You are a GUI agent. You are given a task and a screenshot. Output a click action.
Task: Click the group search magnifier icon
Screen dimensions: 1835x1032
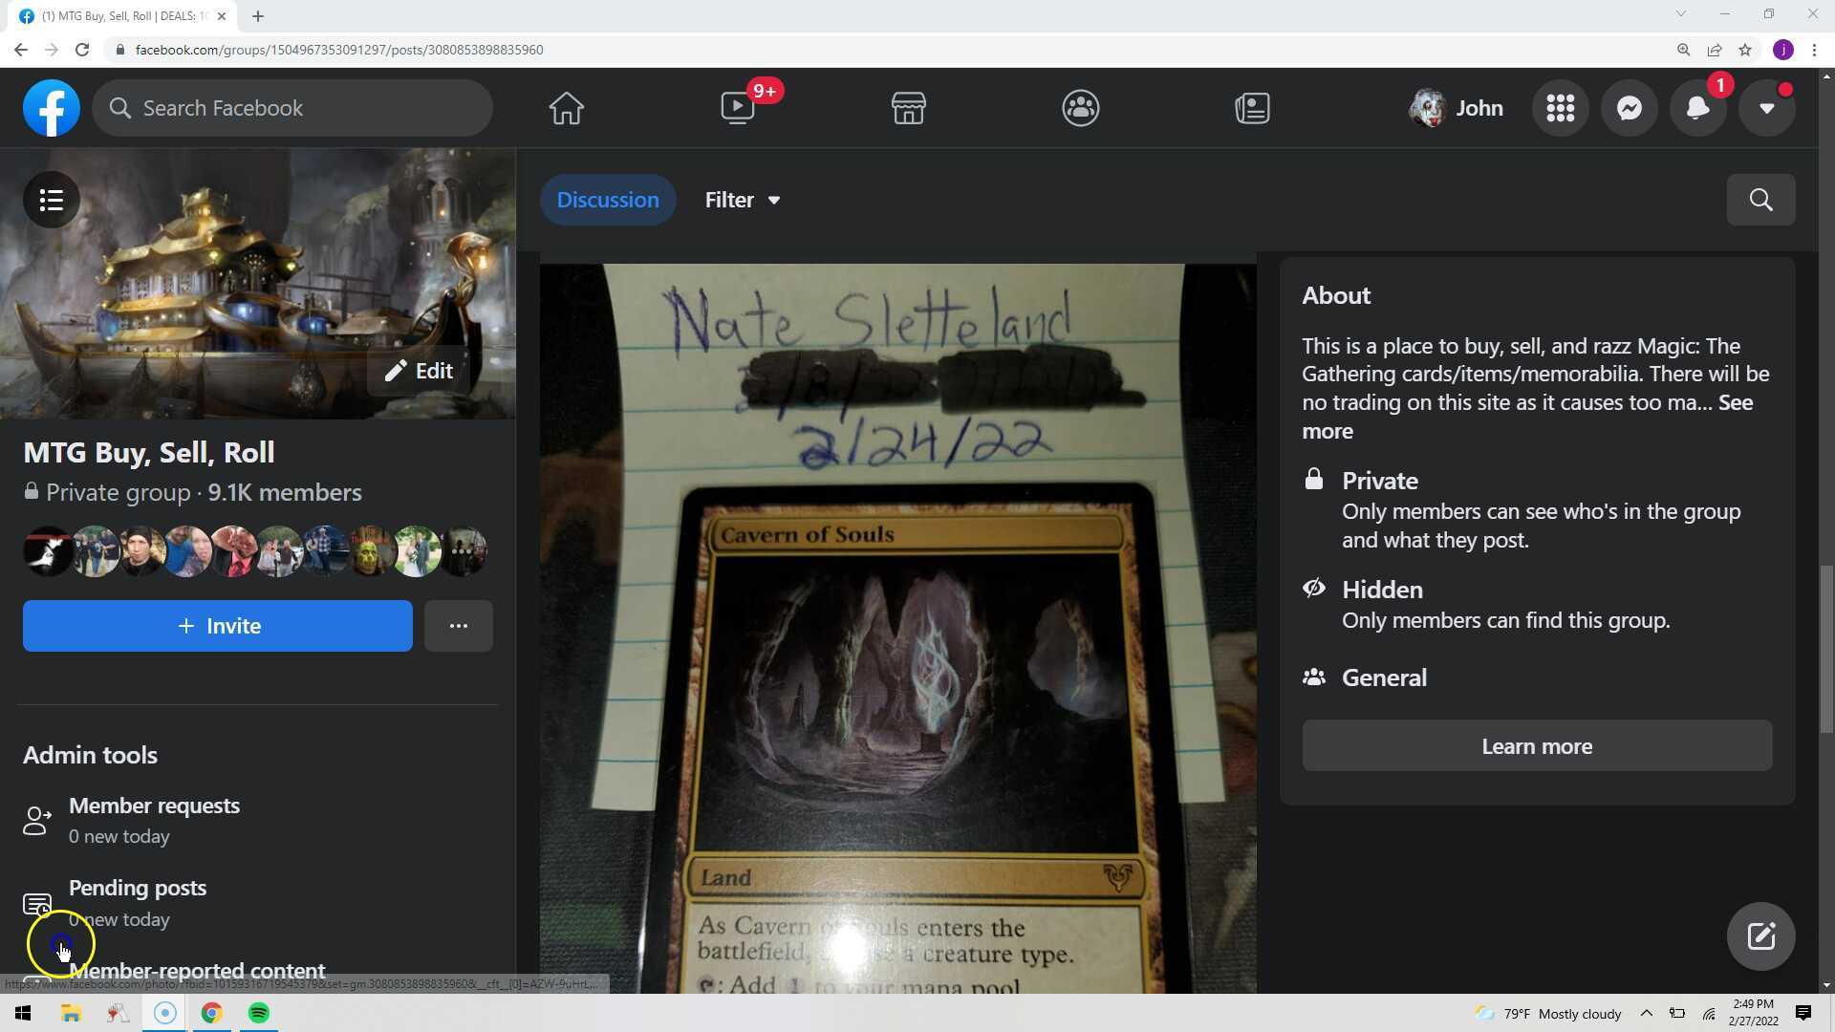pos(1759,200)
